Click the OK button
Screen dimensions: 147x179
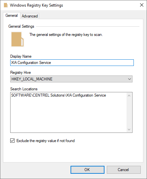pos(87,170)
